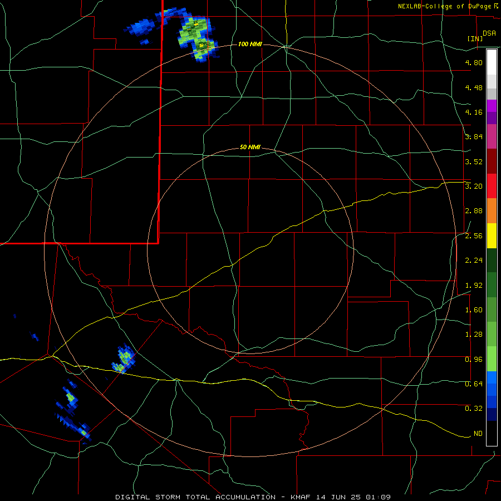501x501 pixels.
Task: Pick the light blue swatch above 0.64
Action: pyautogui.click(x=492, y=377)
